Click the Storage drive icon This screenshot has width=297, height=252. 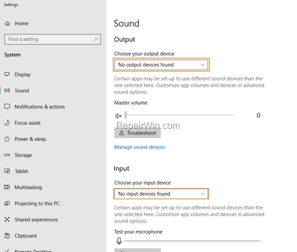click(x=7, y=155)
